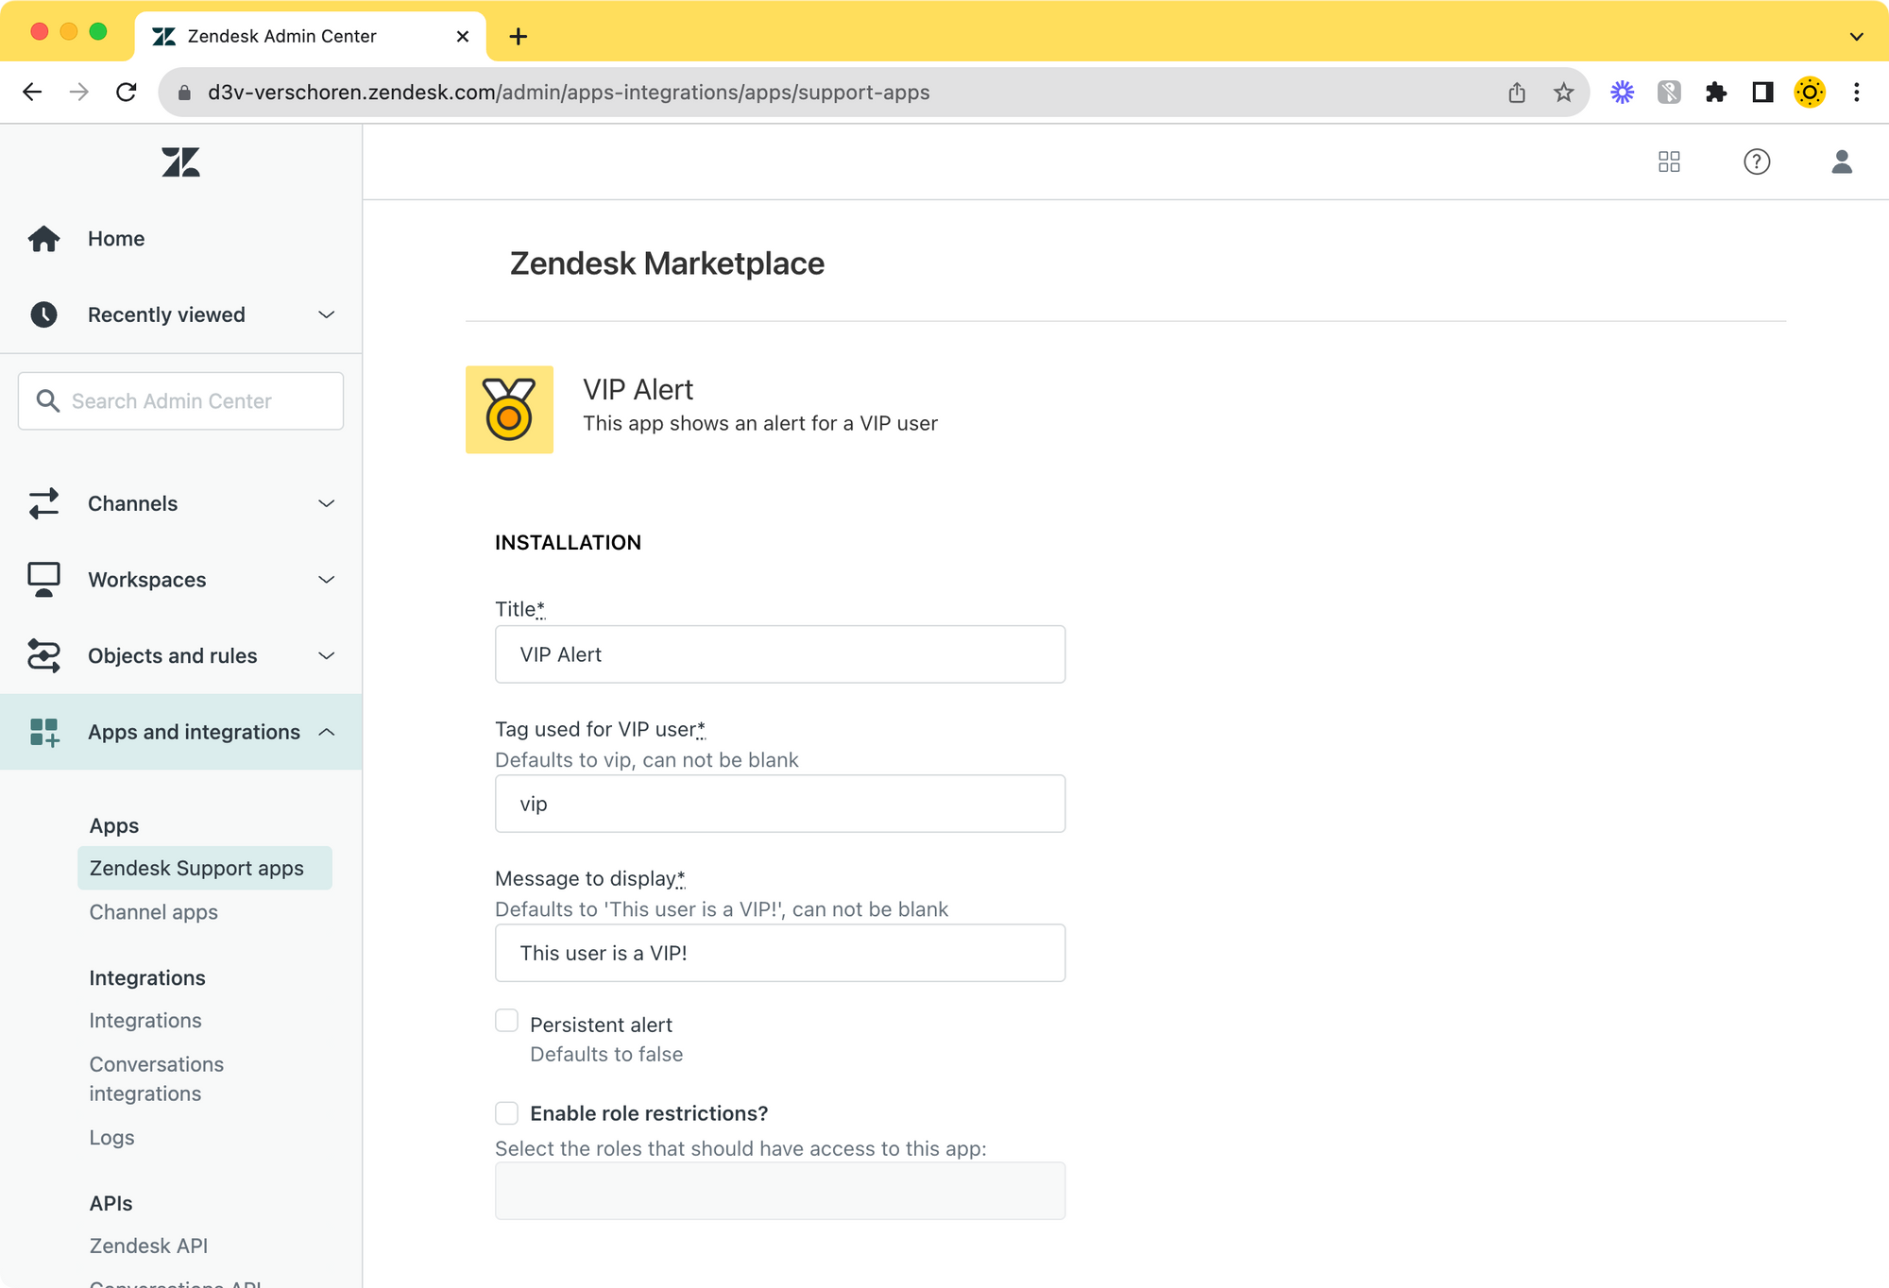Click the VIP Alert medal app icon
The height and width of the screenshot is (1288, 1889).
509,410
